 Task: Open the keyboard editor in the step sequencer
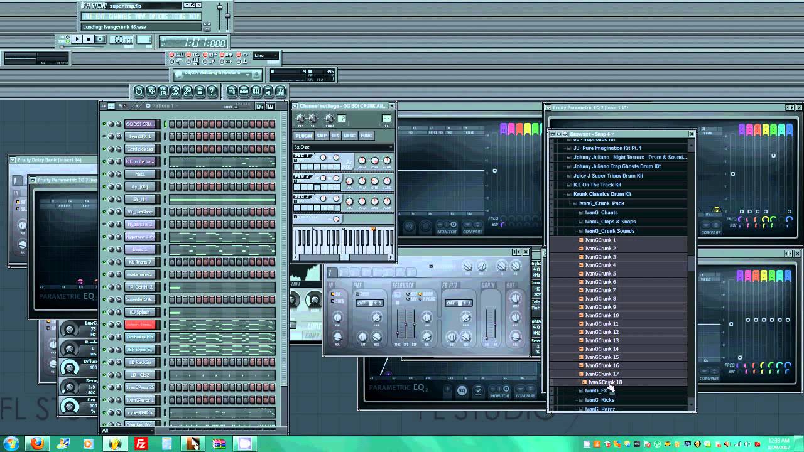[271, 107]
